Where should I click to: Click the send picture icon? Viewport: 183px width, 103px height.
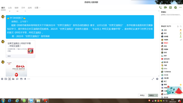coord(21,79)
